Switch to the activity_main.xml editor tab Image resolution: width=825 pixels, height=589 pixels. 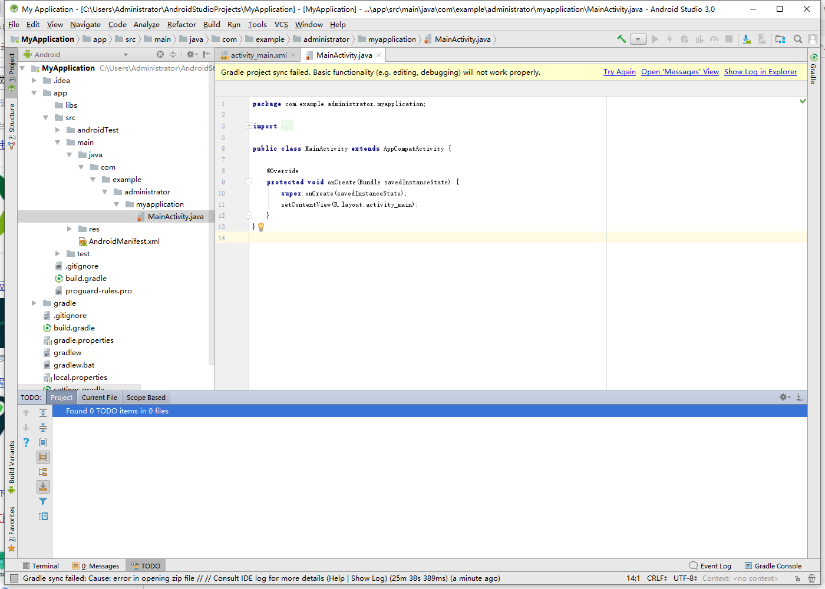(259, 55)
